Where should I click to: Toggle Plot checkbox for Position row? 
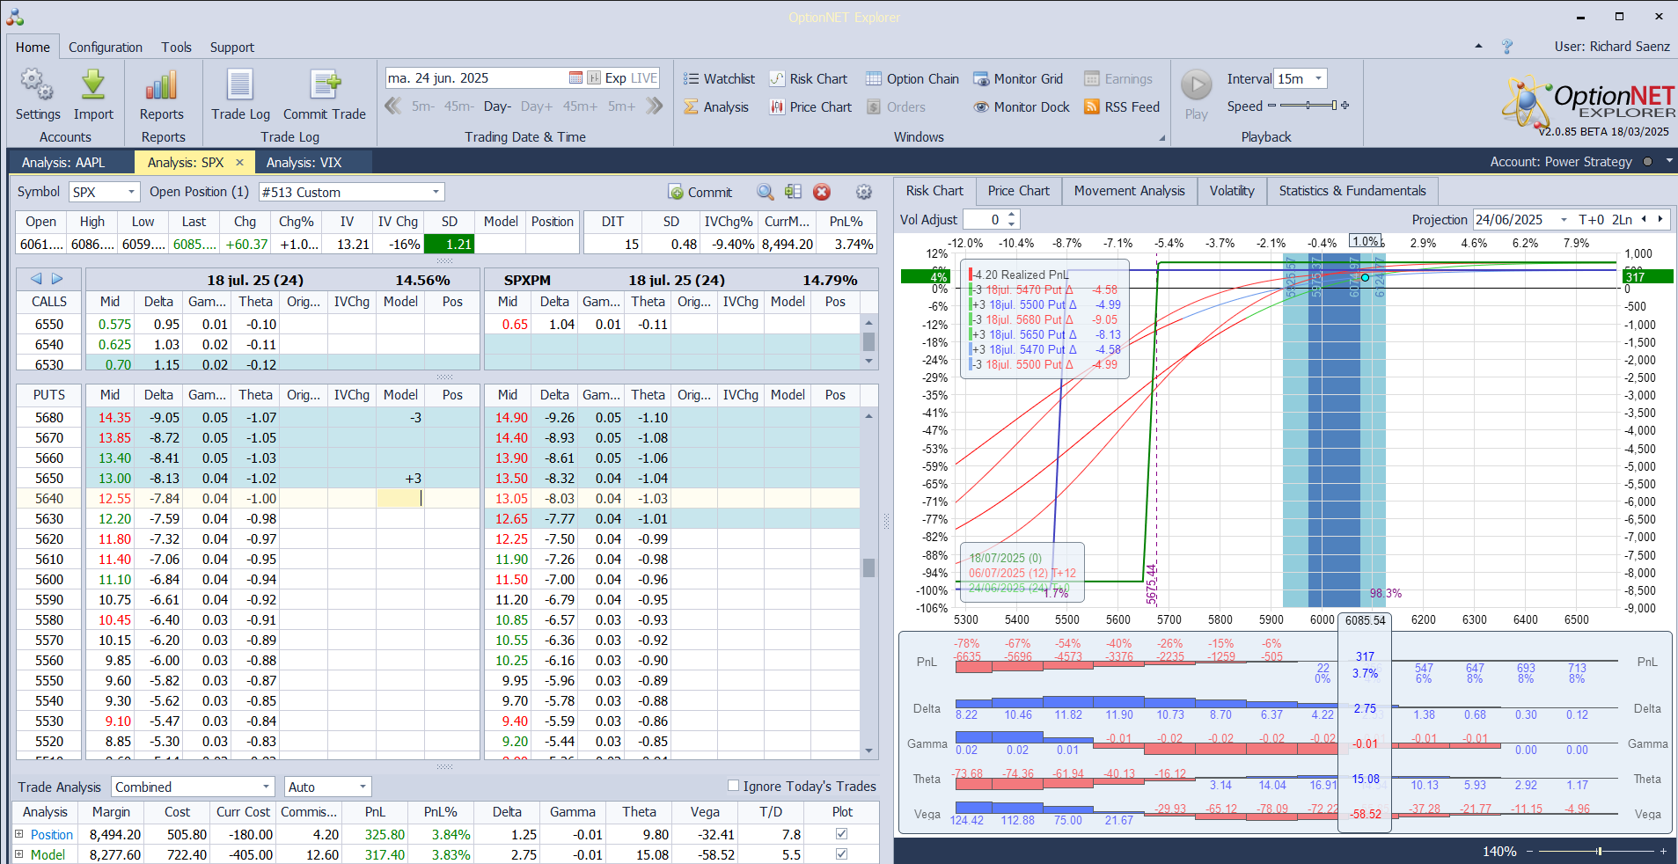[841, 833]
